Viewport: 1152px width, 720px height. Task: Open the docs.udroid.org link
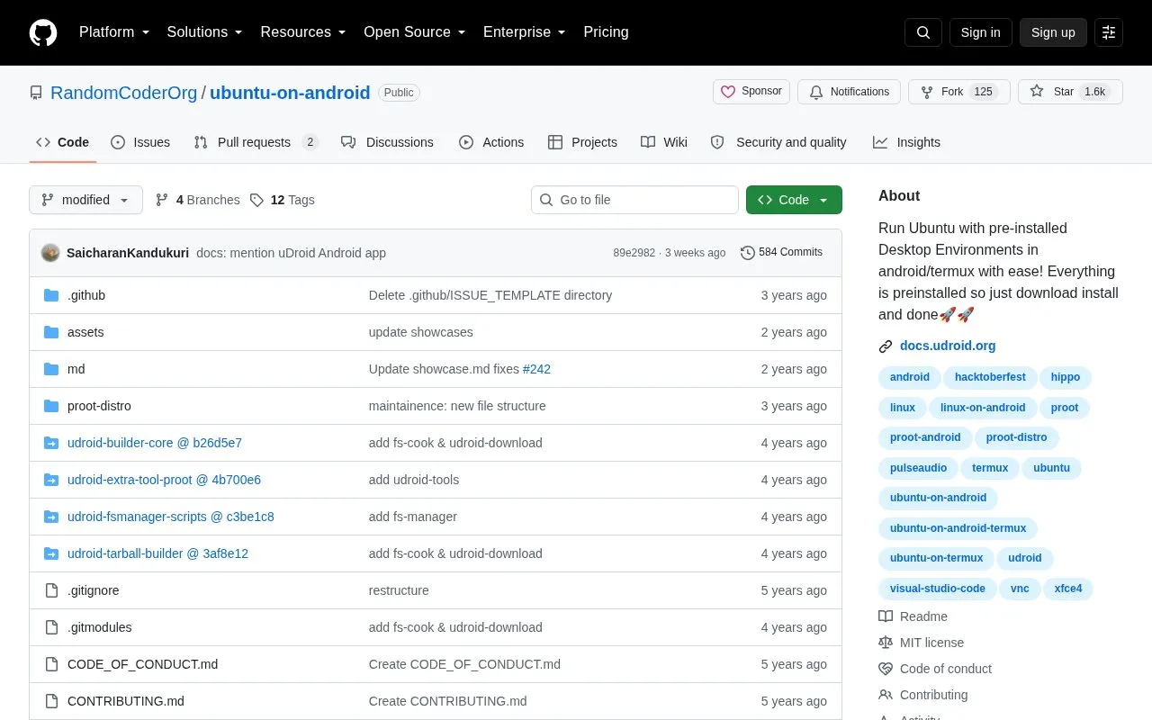pos(948,346)
